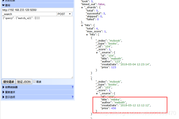
Task: Click the "successful": 5 line
Action: 96,14
